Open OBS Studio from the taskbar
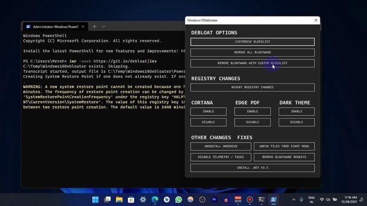This screenshot has height=206, width=367. click(x=202, y=200)
